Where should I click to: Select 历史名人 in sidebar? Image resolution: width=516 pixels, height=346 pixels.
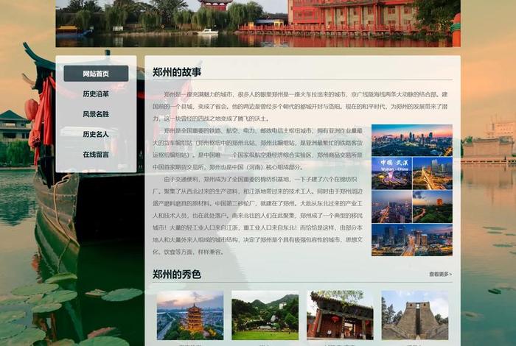point(96,134)
